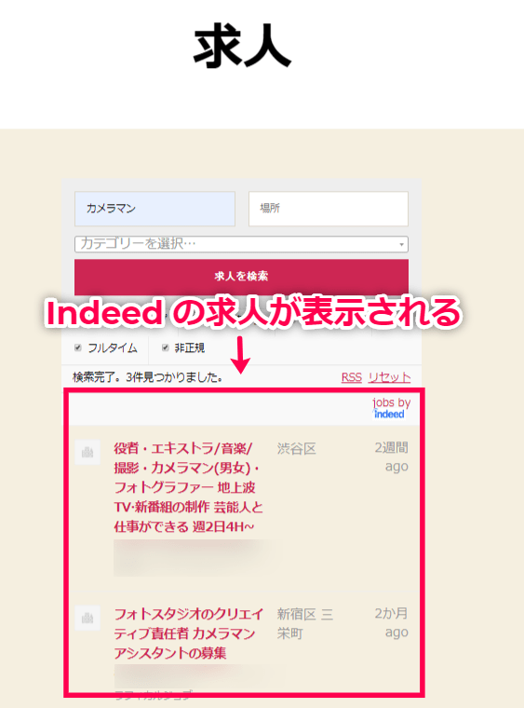
Task: Open the カテゴリーを選択 dropdown
Action: coord(241,244)
